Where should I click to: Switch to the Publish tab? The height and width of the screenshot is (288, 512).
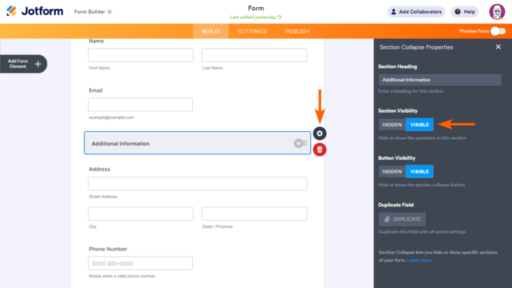[x=297, y=31]
